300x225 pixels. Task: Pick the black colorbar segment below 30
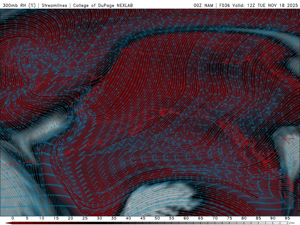pos(99,223)
